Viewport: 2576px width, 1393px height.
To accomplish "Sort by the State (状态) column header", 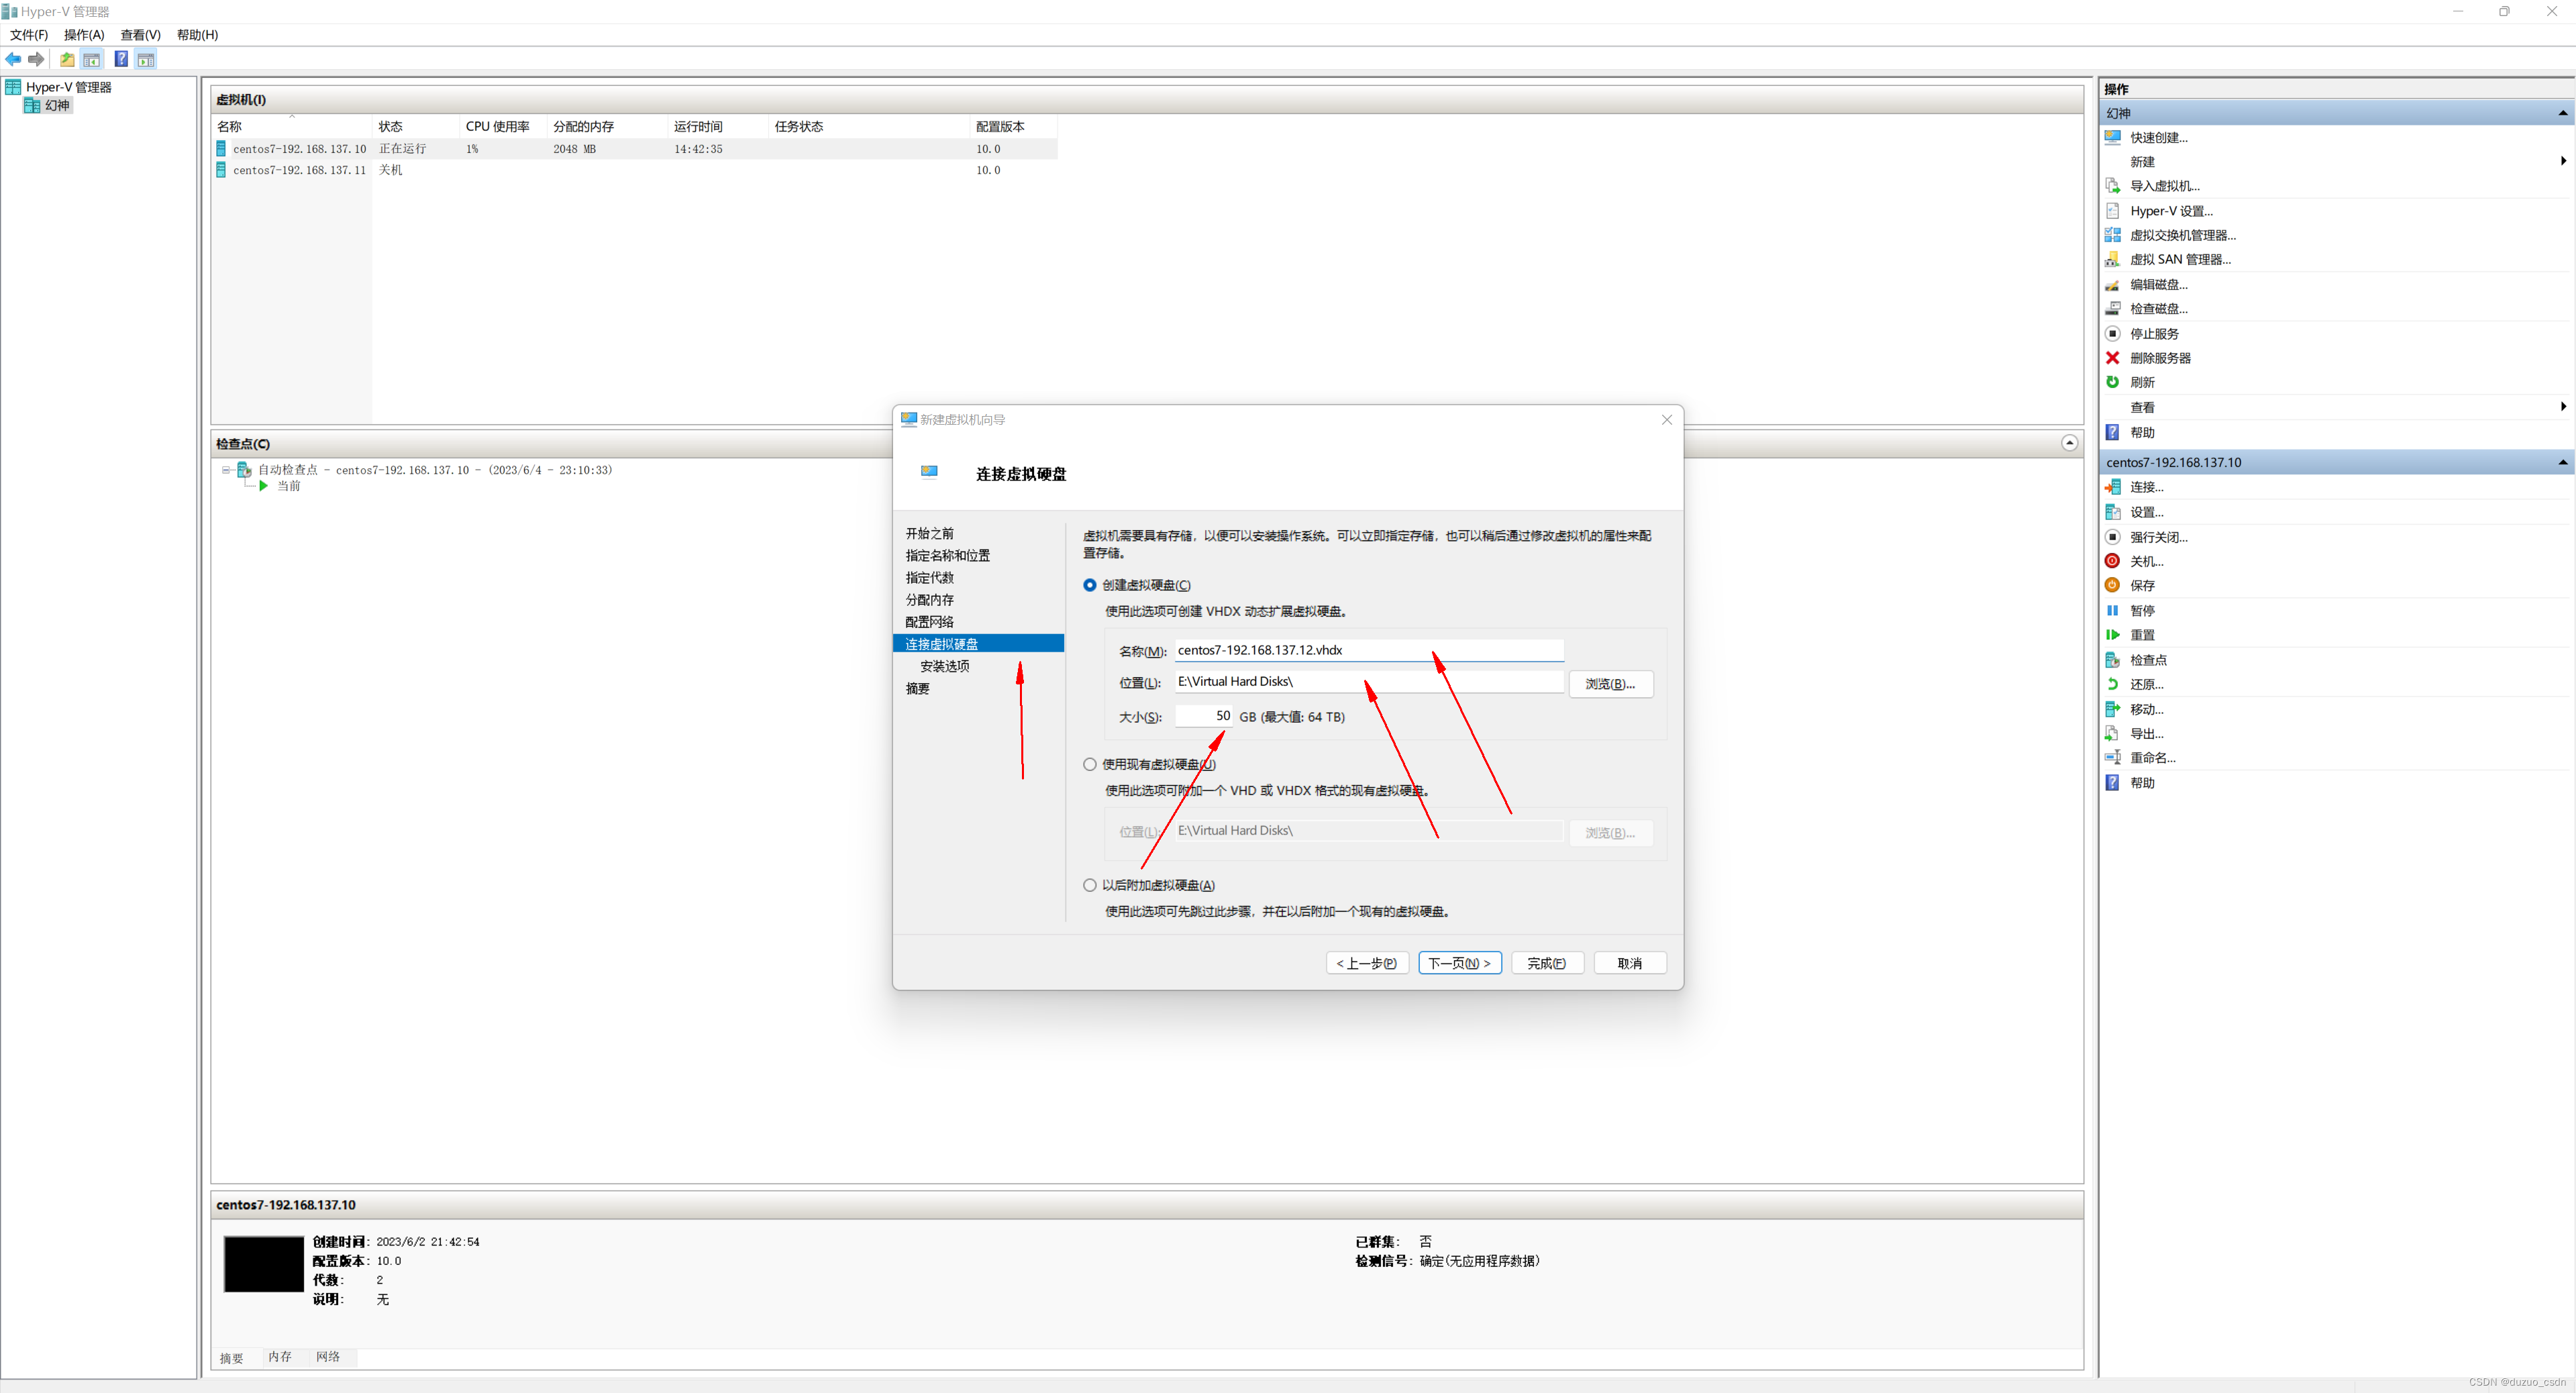I will coord(416,126).
